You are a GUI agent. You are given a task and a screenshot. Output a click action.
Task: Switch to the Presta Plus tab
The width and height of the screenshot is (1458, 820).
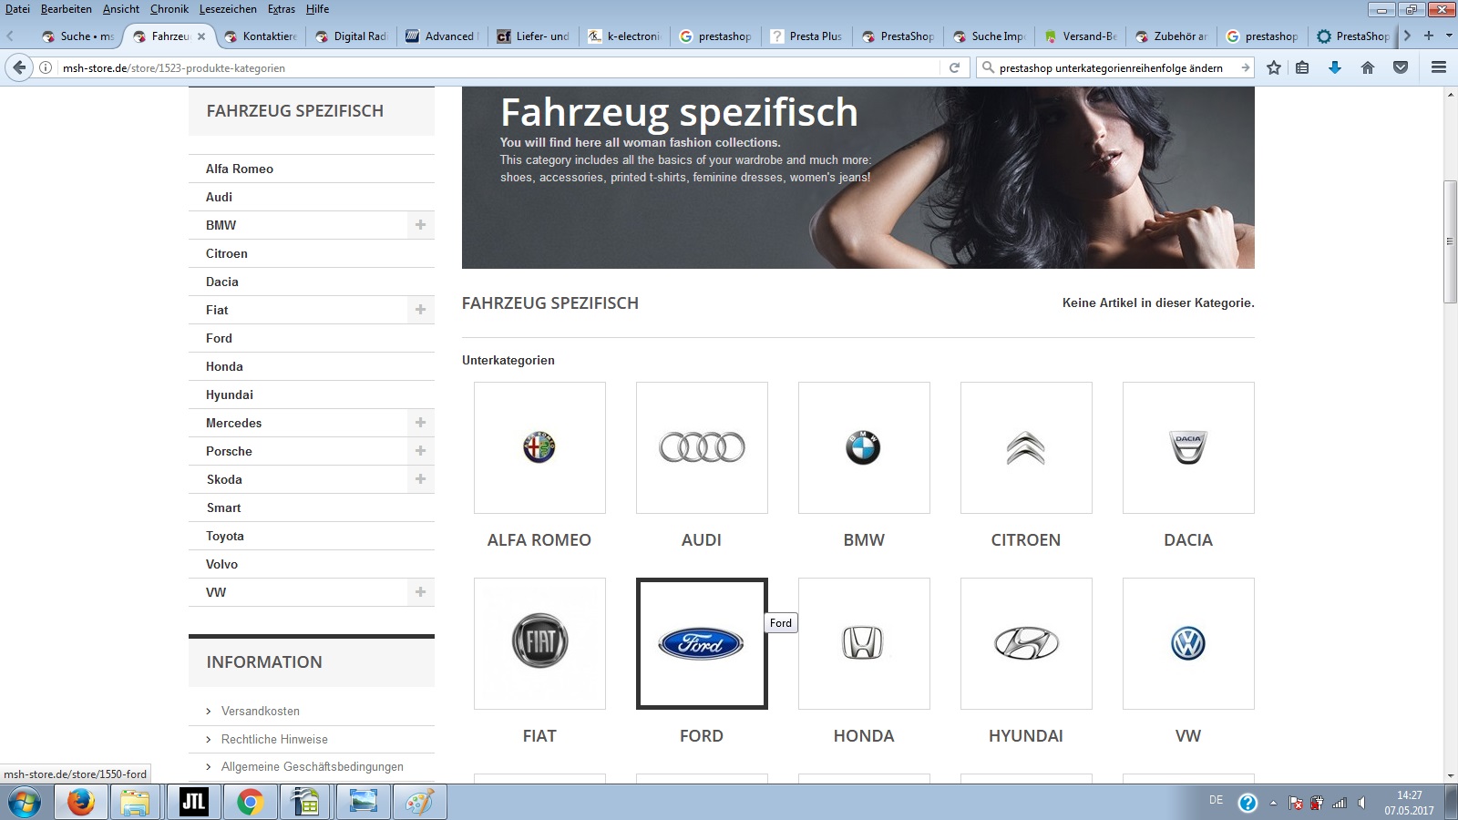(x=807, y=36)
